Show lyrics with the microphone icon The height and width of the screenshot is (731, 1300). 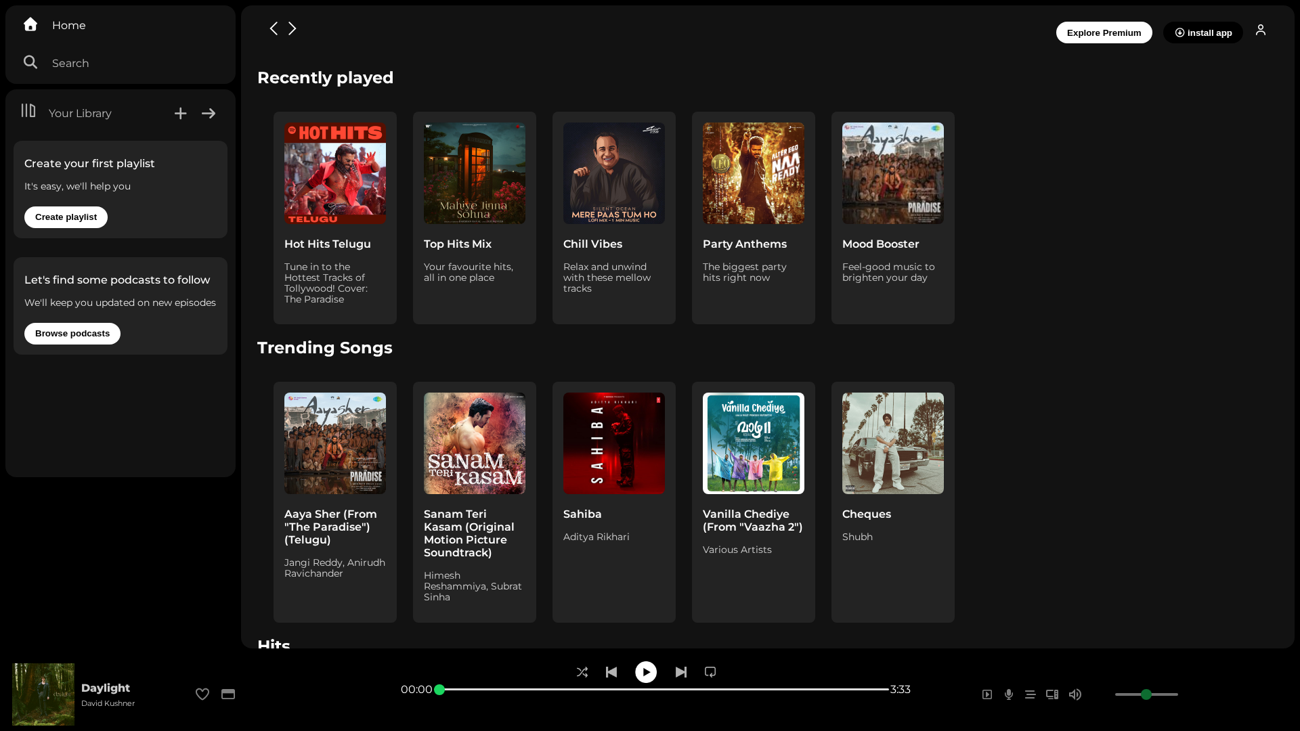1009,694
